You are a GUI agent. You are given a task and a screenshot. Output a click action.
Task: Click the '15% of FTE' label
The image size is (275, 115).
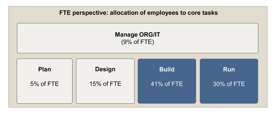[x=105, y=84]
